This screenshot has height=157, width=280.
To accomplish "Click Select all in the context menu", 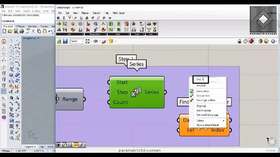I will coord(201,85).
